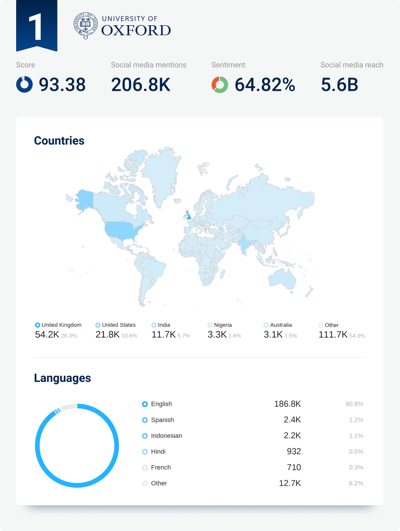Image resolution: width=400 pixels, height=531 pixels.
Task: Click the OXFORD wordmark text
Action: pyautogui.click(x=136, y=30)
